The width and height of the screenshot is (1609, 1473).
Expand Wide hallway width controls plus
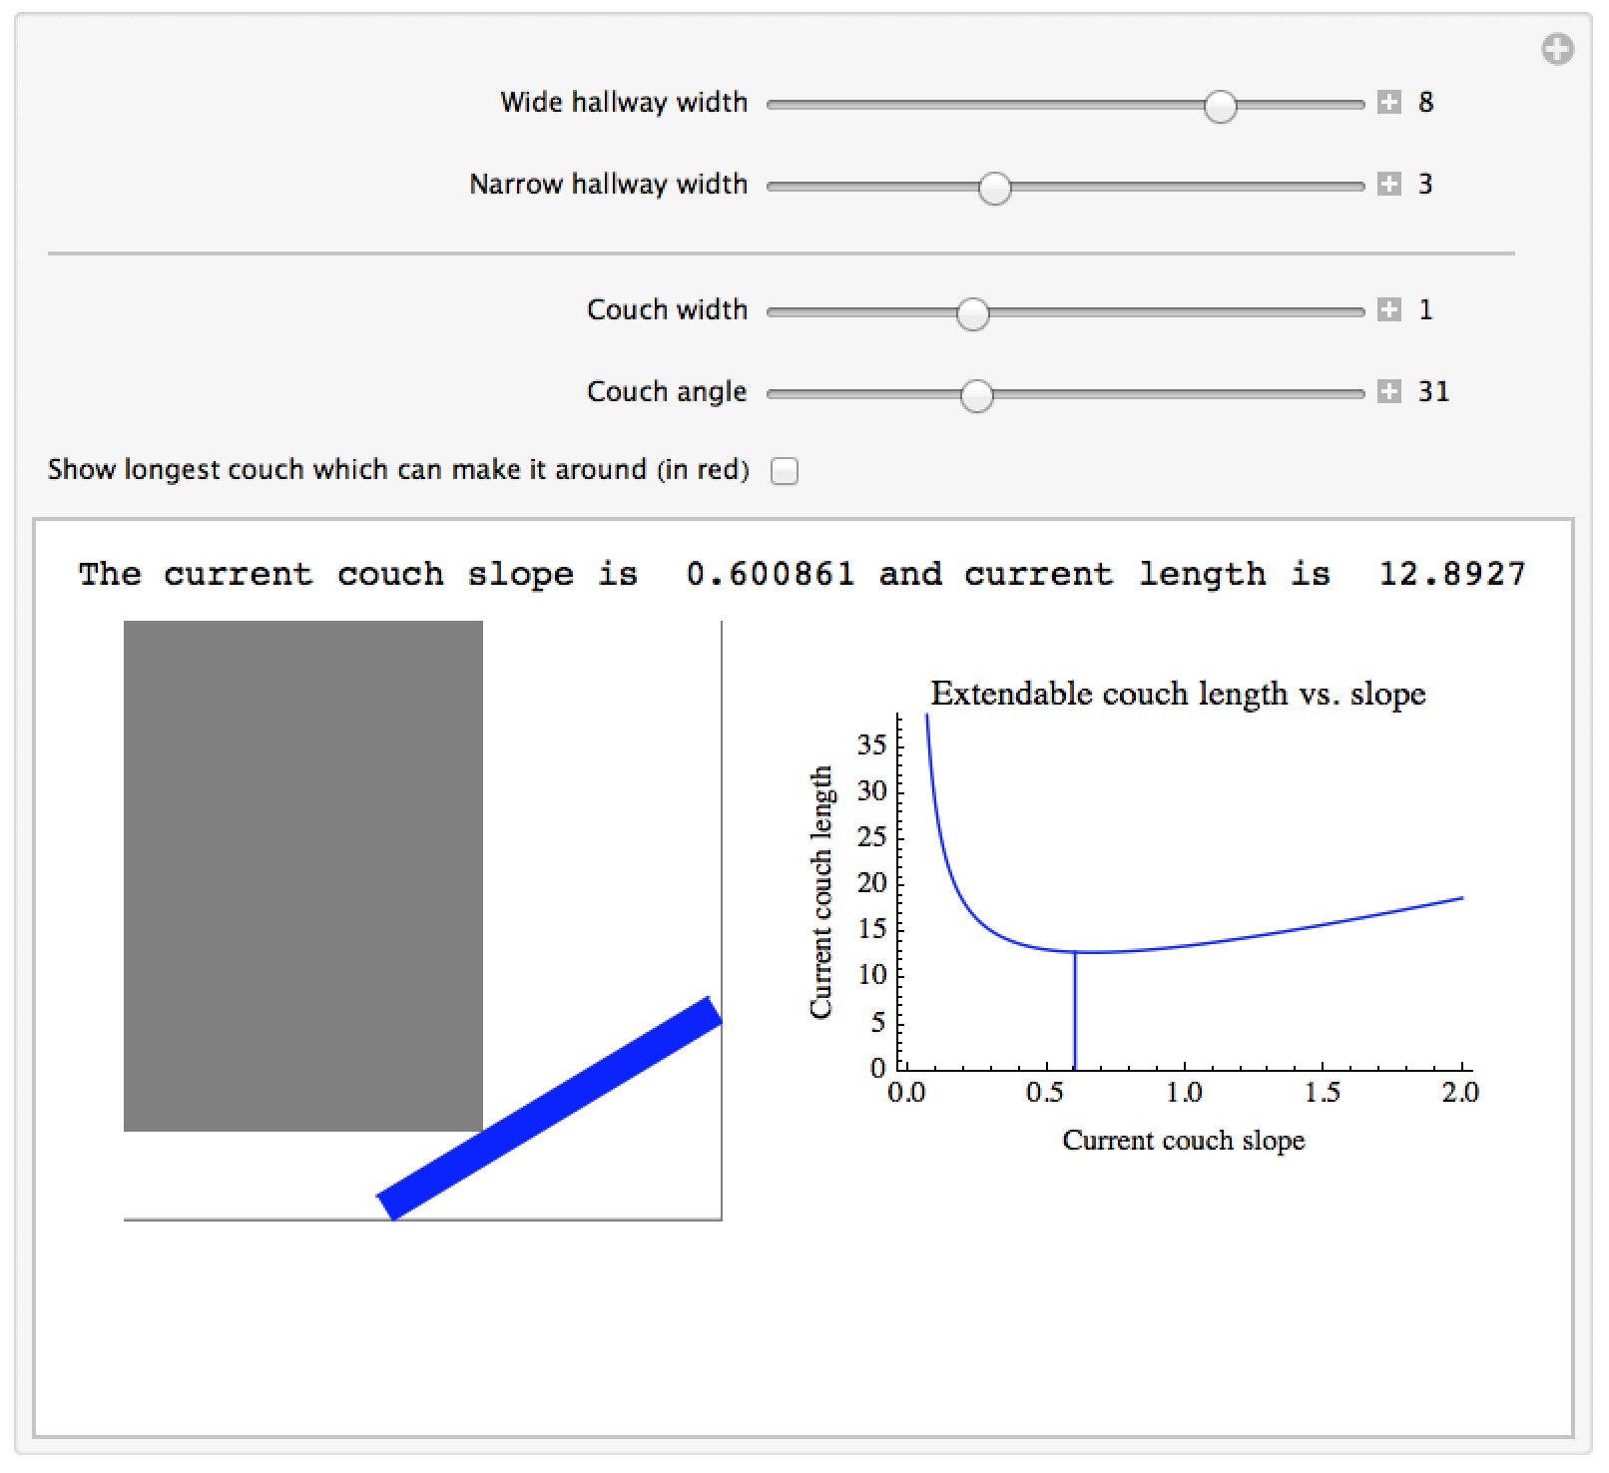point(1388,102)
